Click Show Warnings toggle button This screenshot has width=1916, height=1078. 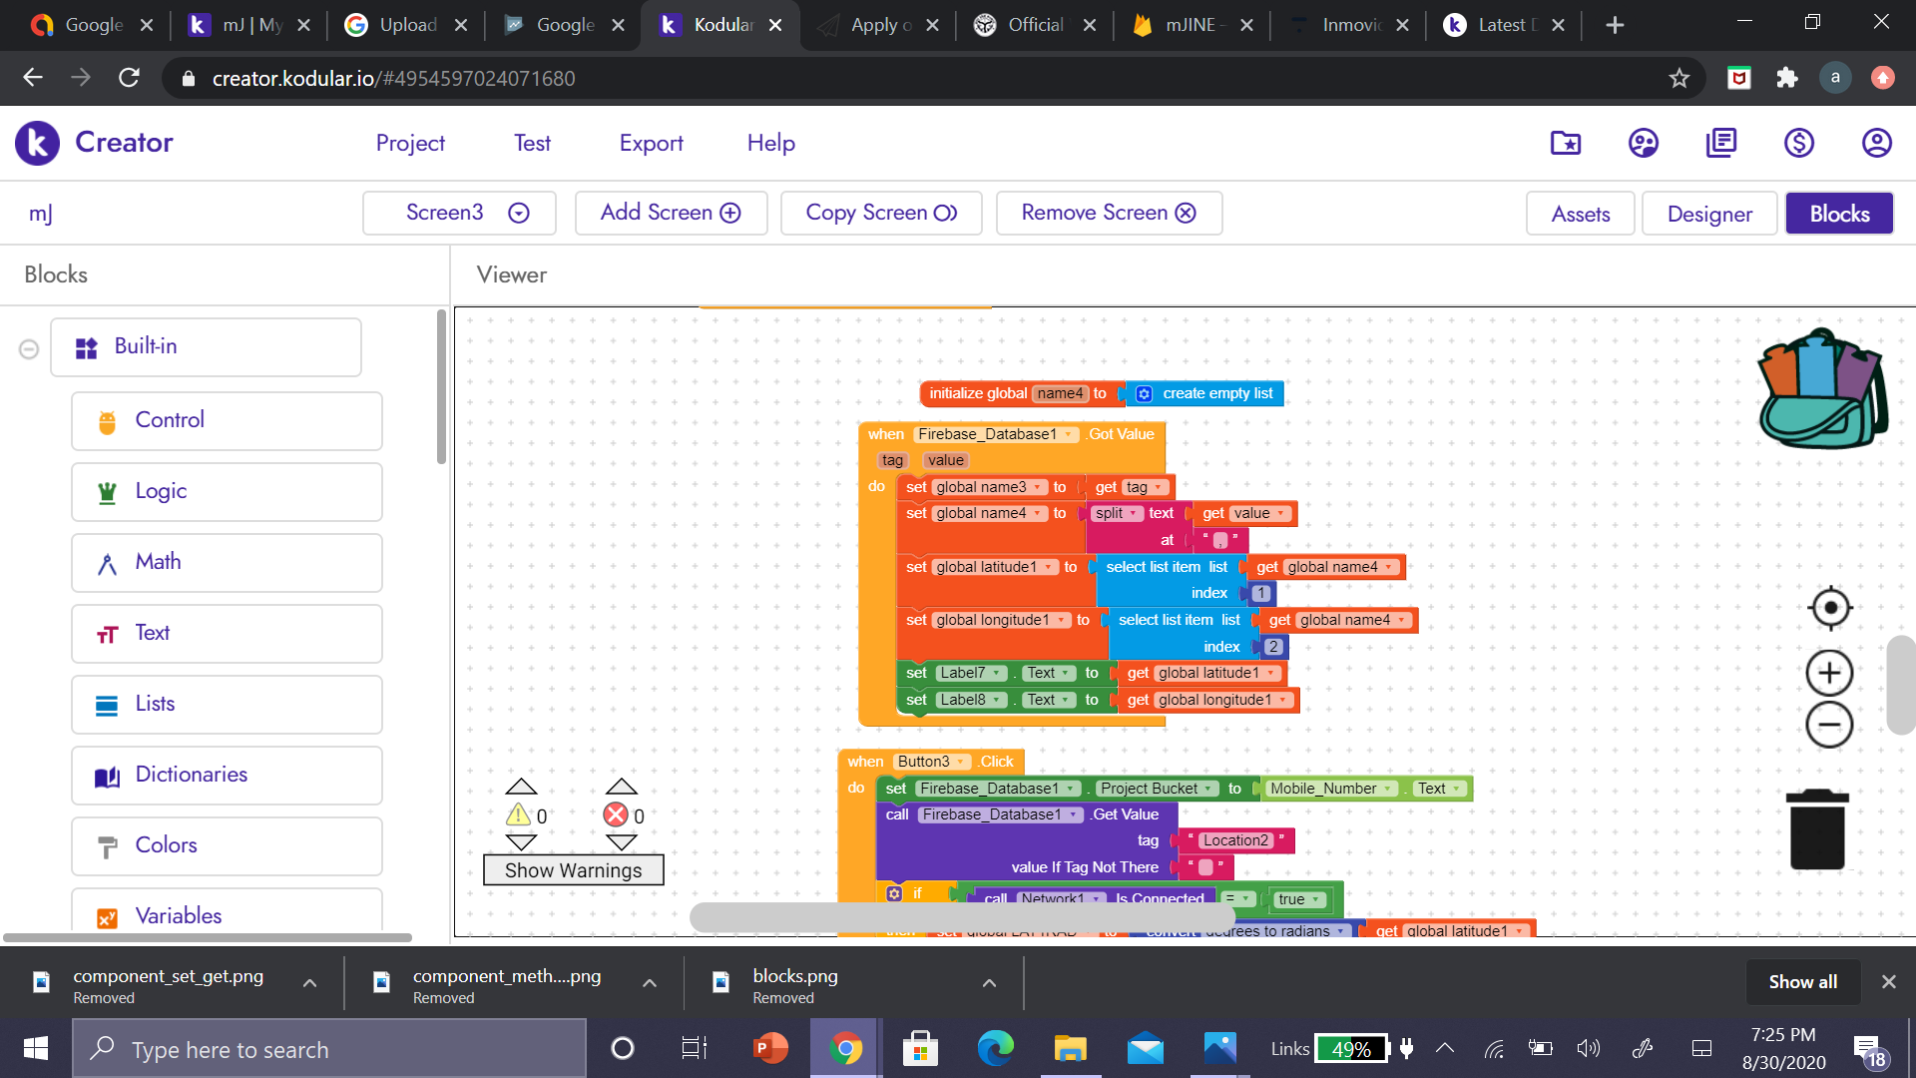[x=573, y=870]
